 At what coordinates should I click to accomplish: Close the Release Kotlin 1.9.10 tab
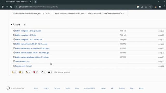point(30,2)
